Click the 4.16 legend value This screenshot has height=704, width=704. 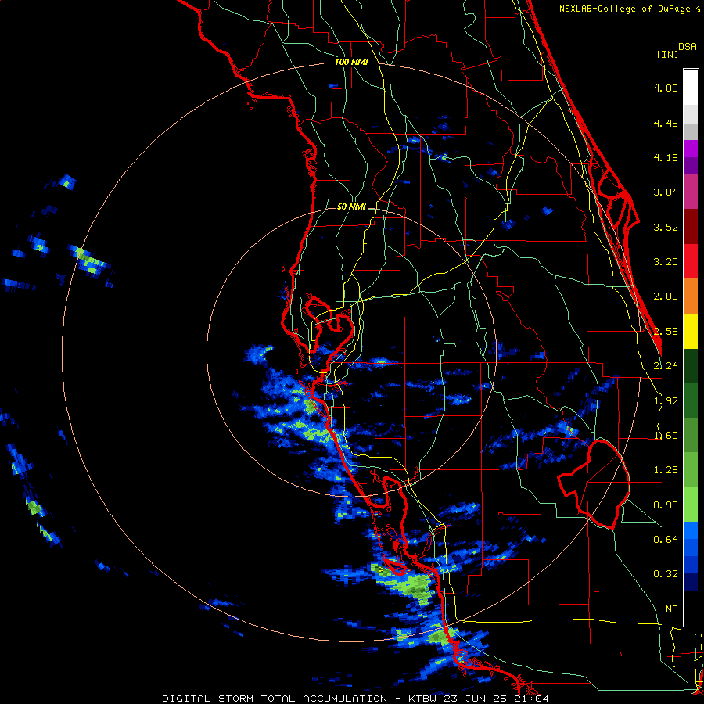pos(666,157)
